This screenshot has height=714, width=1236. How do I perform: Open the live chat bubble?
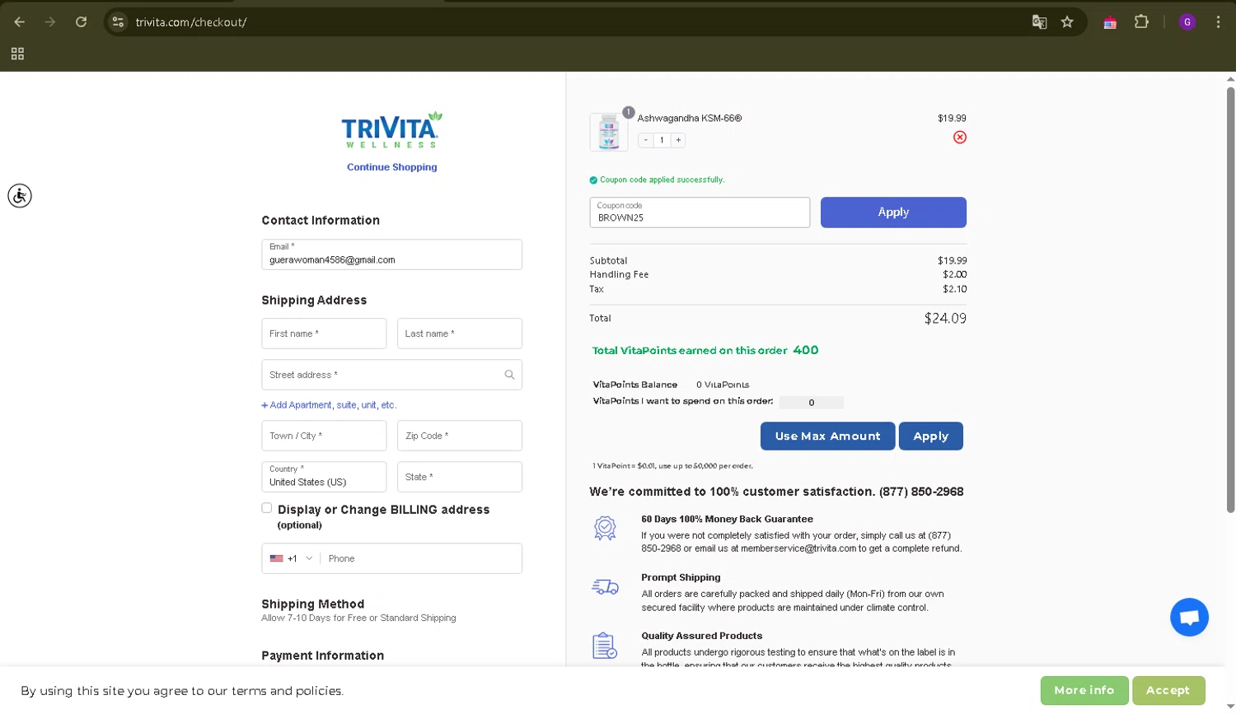(1189, 617)
